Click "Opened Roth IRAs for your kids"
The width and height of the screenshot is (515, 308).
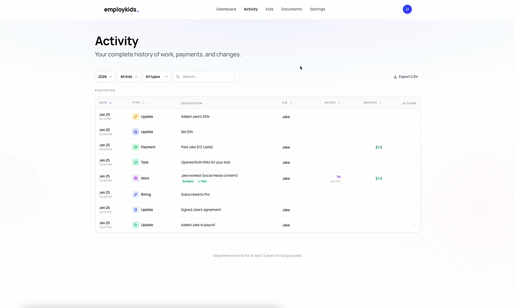coord(206,163)
